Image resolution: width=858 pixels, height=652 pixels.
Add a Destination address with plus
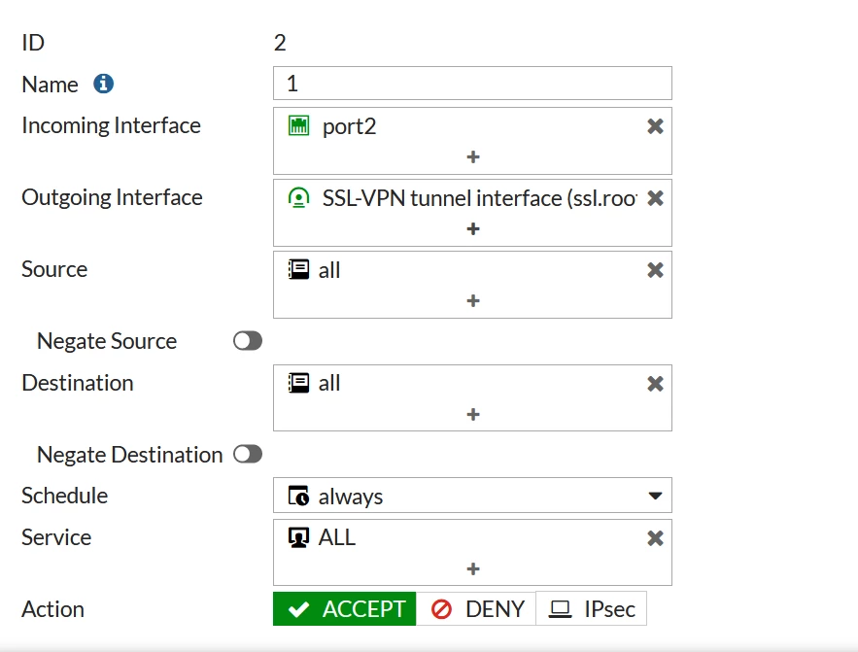[473, 415]
